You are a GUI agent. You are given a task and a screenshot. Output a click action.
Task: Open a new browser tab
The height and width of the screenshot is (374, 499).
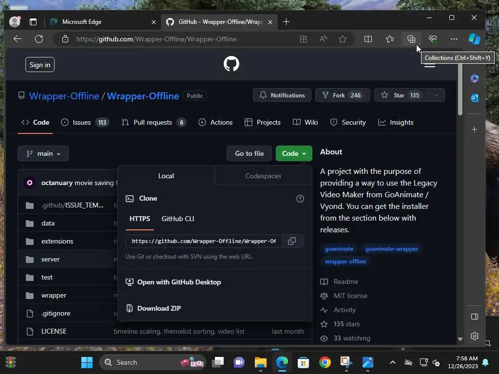(x=286, y=22)
